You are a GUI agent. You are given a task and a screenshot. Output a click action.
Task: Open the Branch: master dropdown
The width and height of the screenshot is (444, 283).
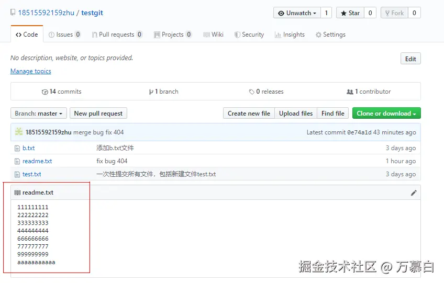pos(39,113)
